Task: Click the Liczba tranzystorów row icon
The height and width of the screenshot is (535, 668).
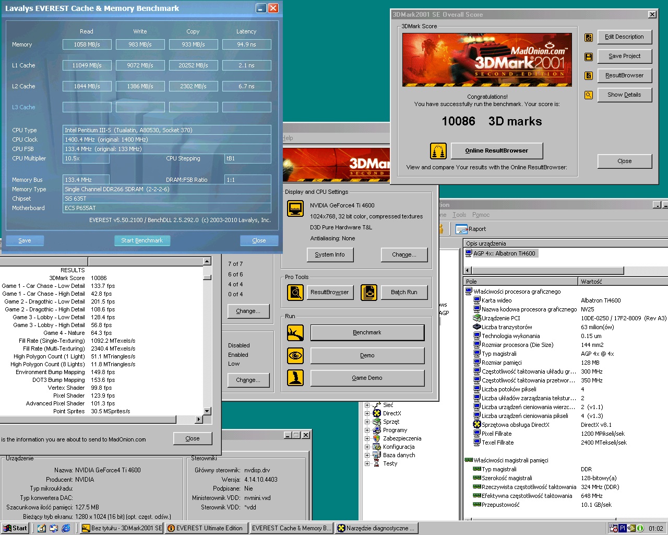Action: click(x=476, y=327)
